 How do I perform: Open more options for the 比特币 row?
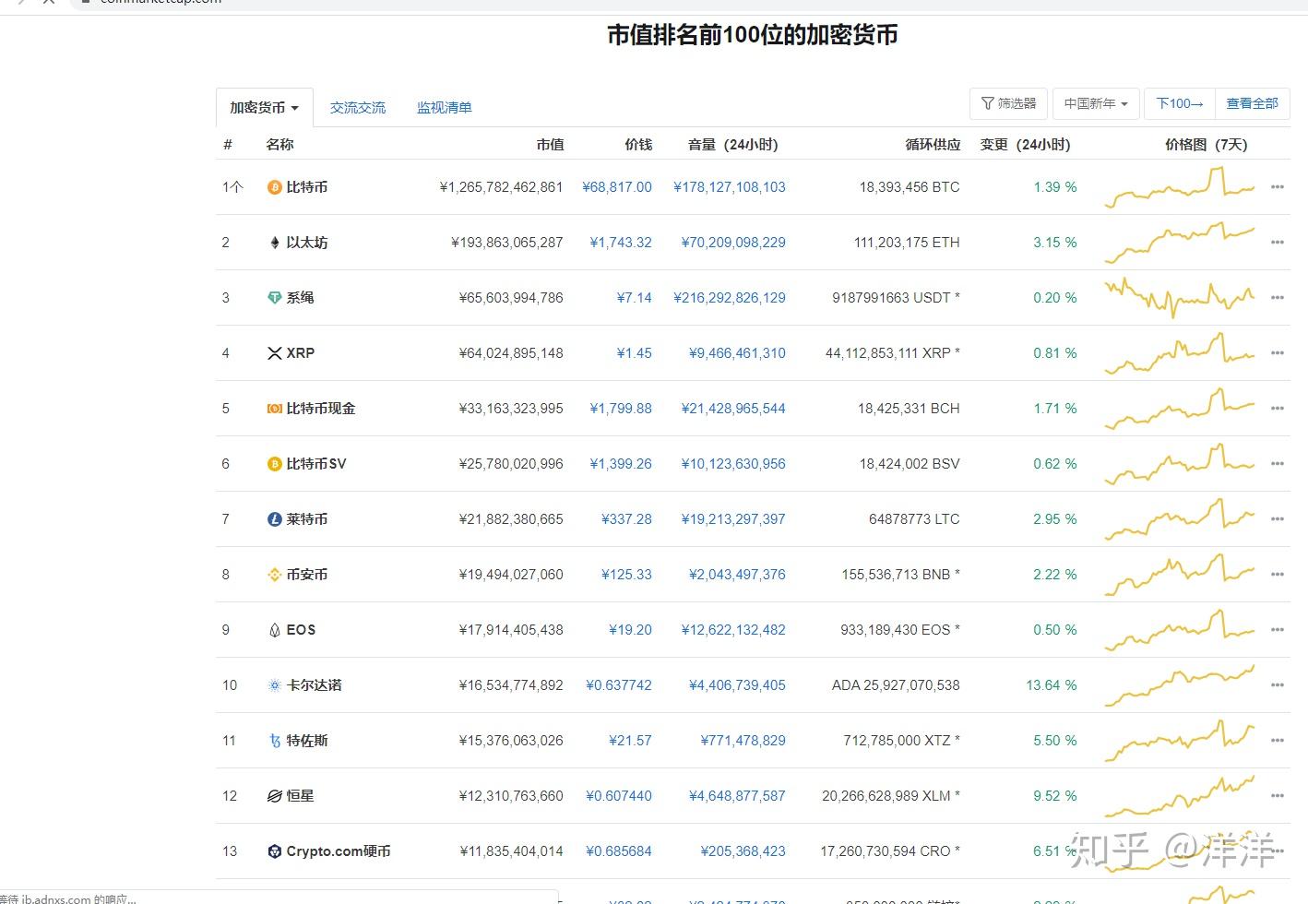pyautogui.click(x=1278, y=187)
